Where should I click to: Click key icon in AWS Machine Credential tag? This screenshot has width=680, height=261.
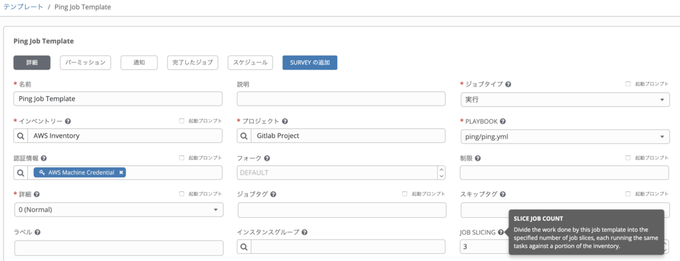[42, 173]
